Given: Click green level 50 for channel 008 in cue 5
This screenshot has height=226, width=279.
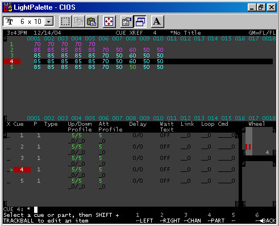Looking at the screenshot, I should (133, 67).
